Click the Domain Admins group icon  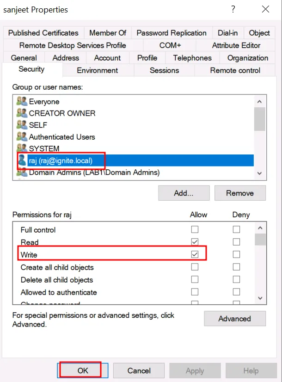click(x=22, y=173)
